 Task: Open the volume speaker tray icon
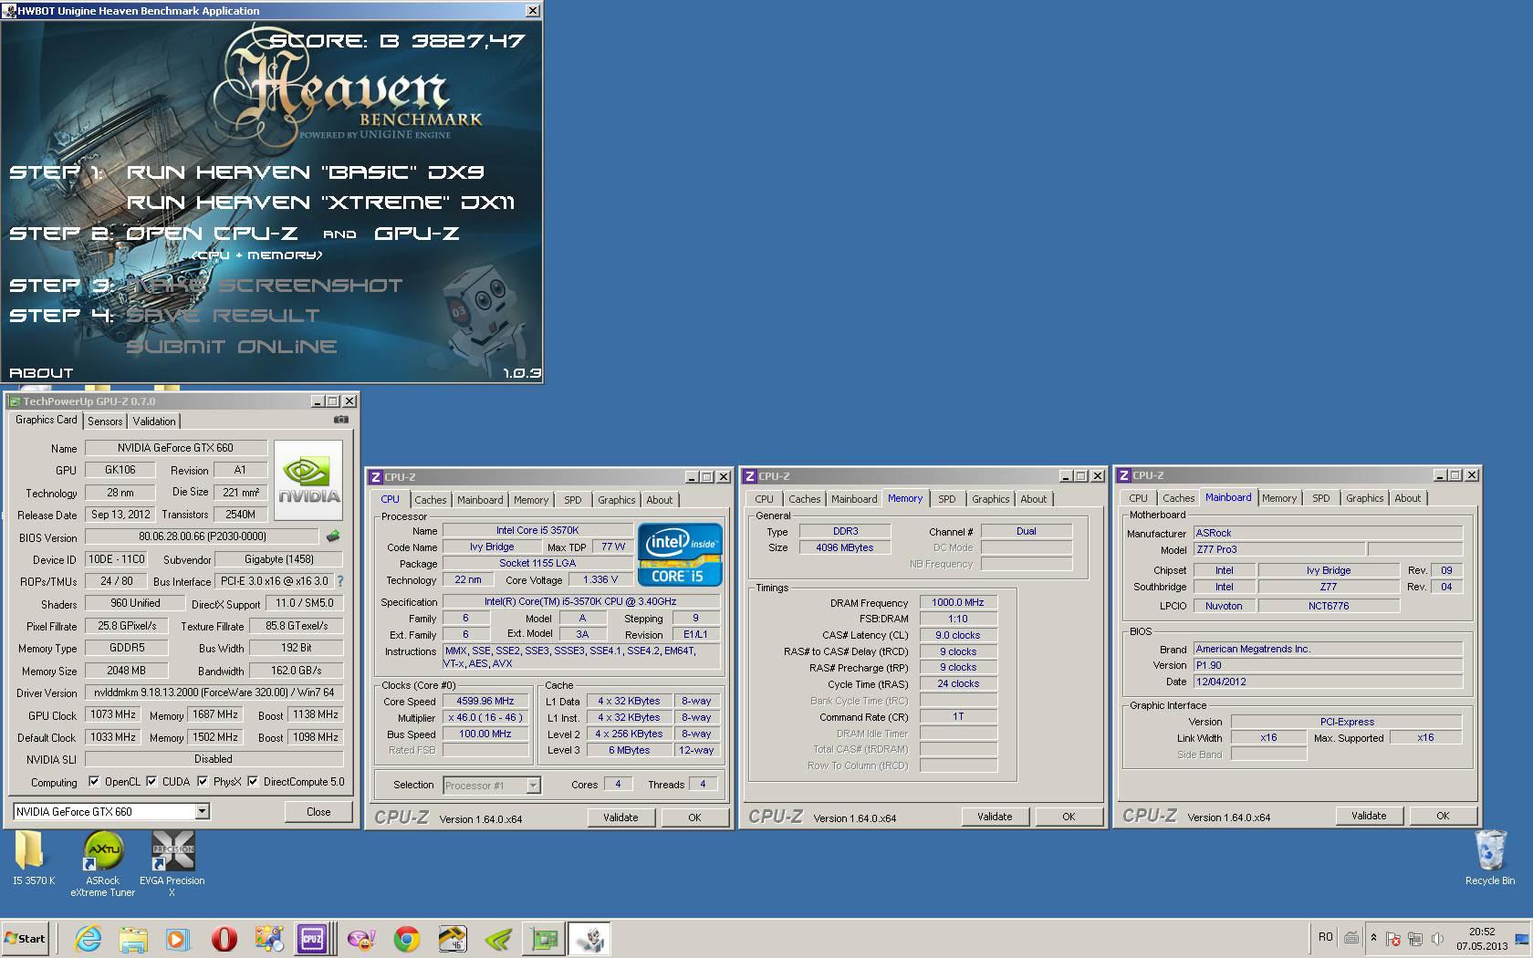pyautogui.click(x=1438, y=939)
